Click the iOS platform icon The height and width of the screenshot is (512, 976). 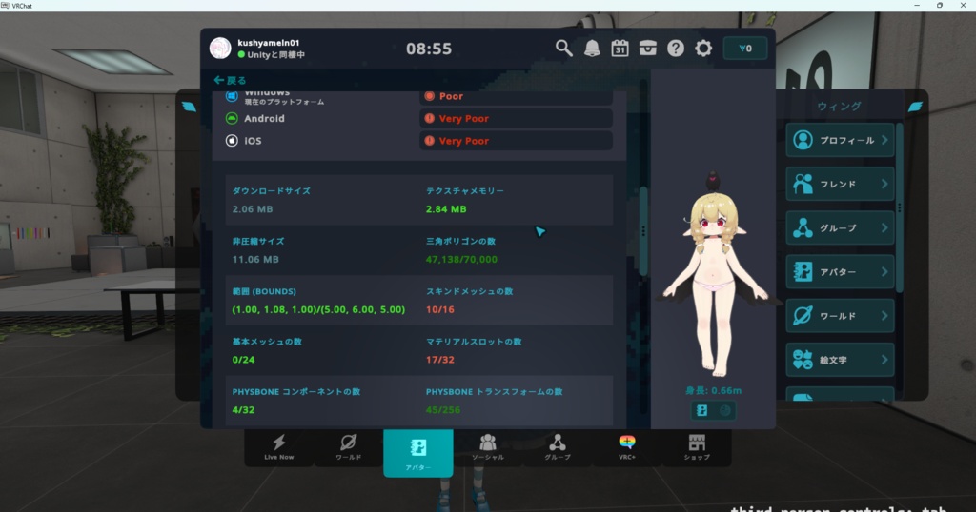[232, 141]
